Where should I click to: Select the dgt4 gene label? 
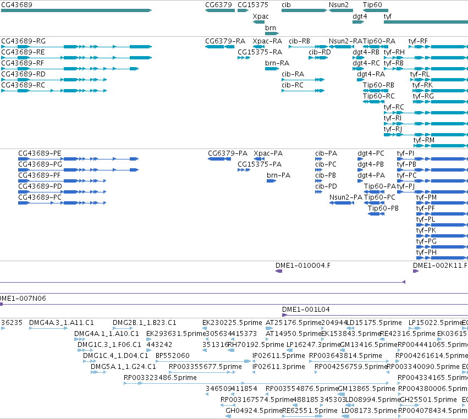pyautogui.click(x=360, y=16)
